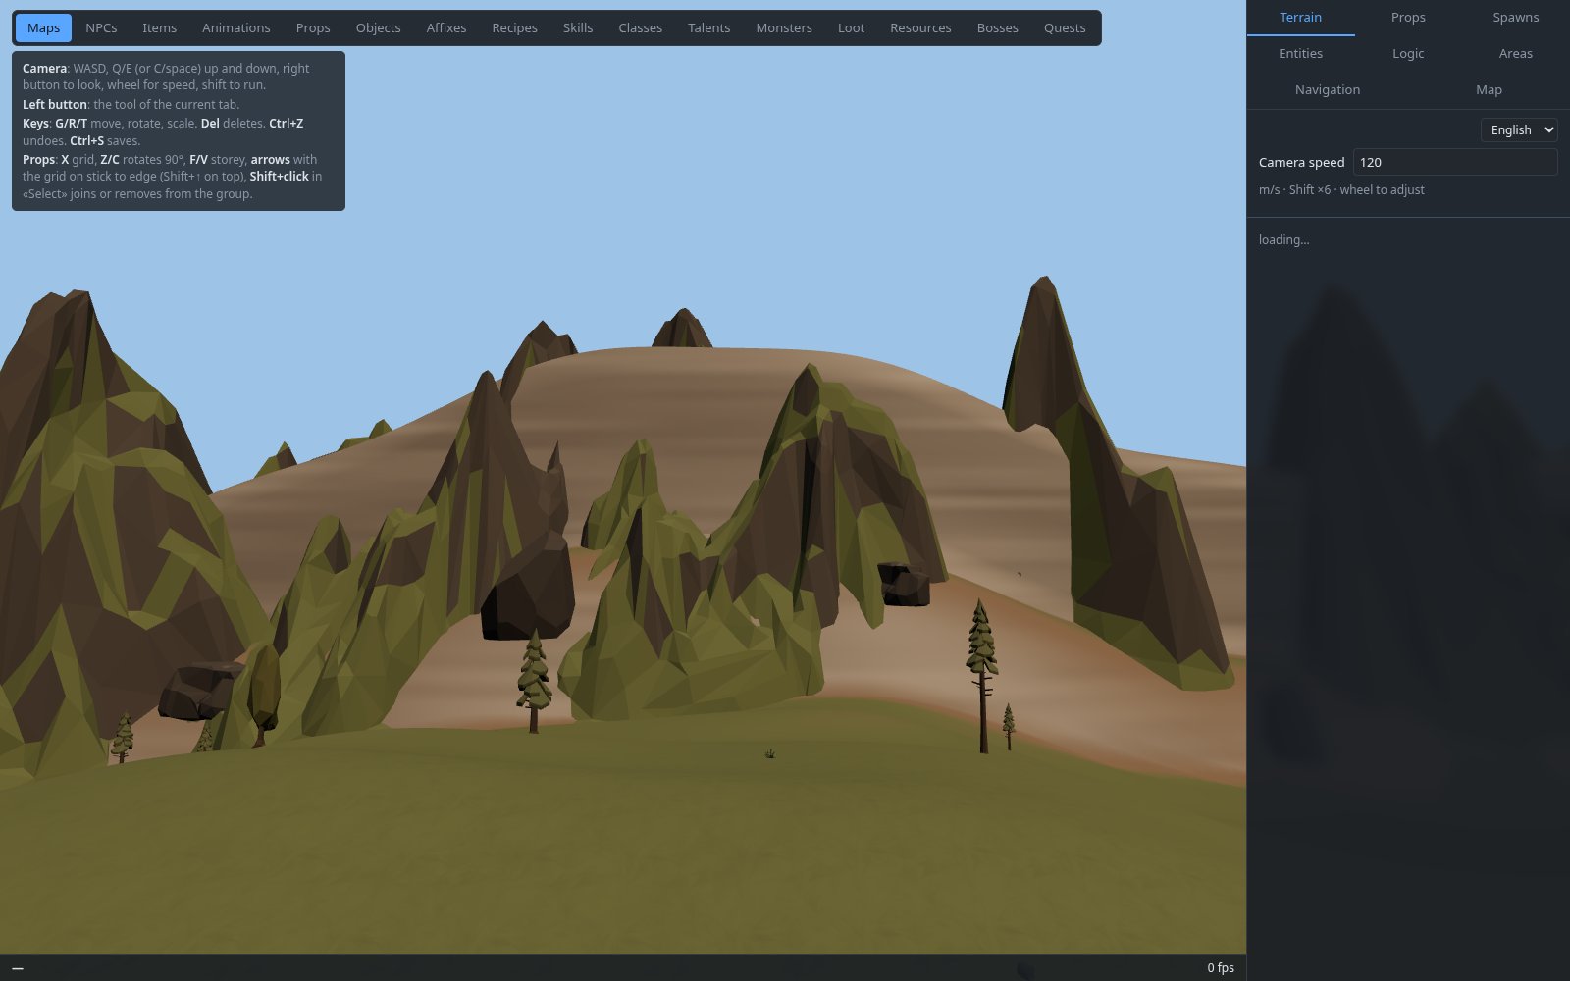Open the Animations tab
The height and width of the screenshot is (981, 1570).
[235, 27]
